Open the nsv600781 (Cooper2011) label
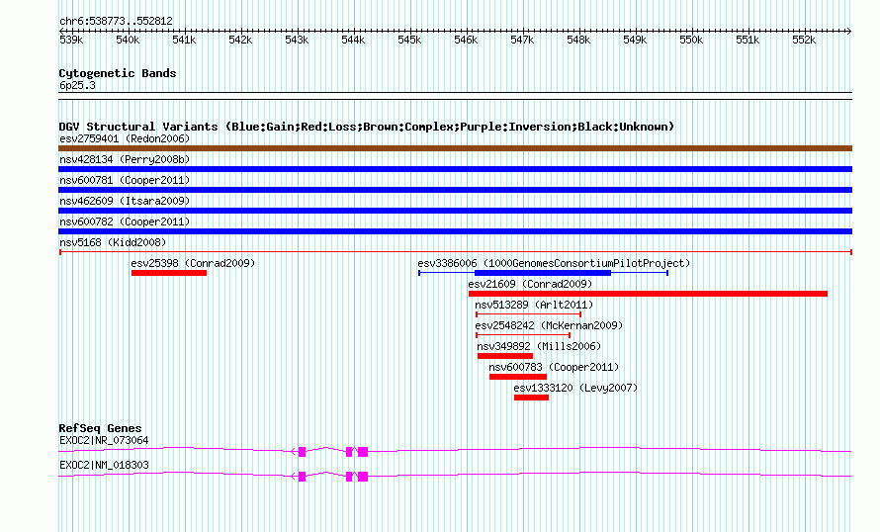Image resolution: width=880 pixels, height=532 pixels. [125, 180]
